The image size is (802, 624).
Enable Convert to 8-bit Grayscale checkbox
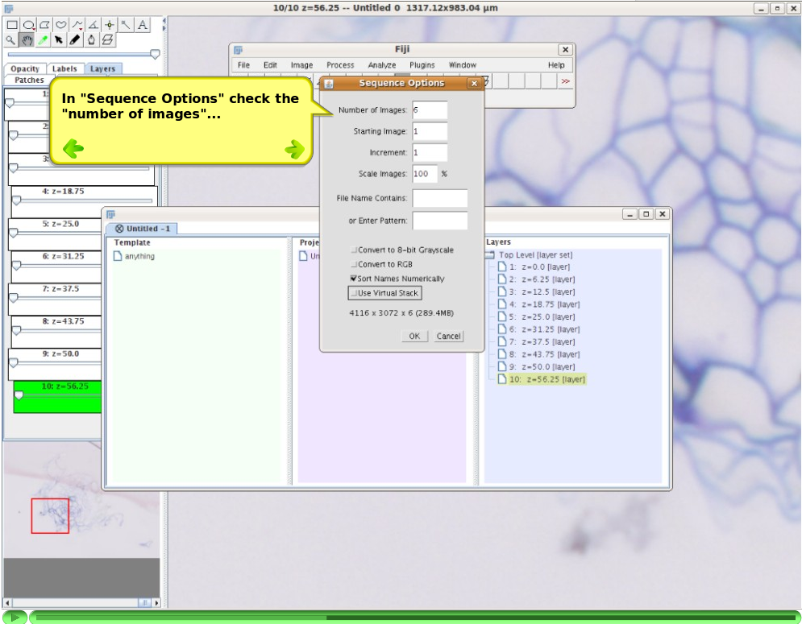[353, 250]
